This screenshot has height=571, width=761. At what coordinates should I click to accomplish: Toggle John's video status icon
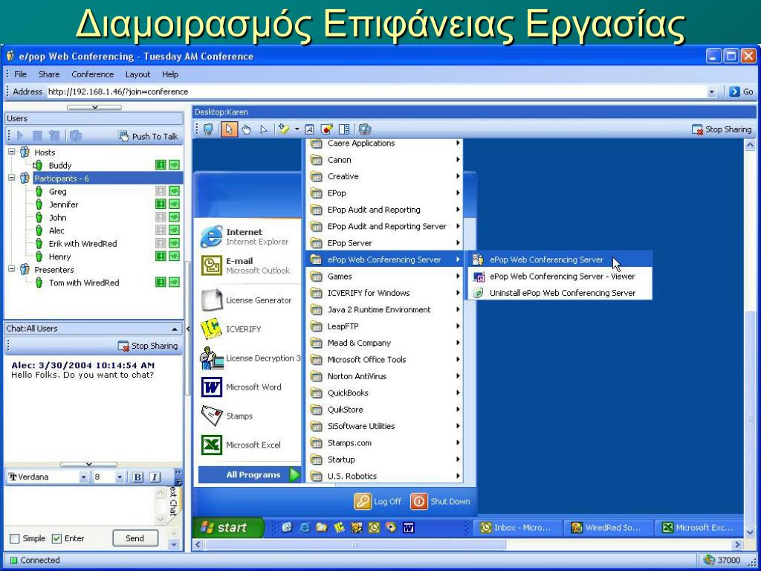tap(161, 218)
